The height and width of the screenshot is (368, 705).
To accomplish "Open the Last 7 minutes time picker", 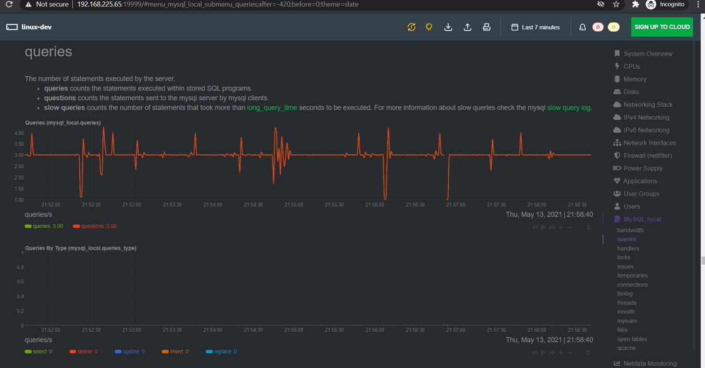I will click(535, 26).
